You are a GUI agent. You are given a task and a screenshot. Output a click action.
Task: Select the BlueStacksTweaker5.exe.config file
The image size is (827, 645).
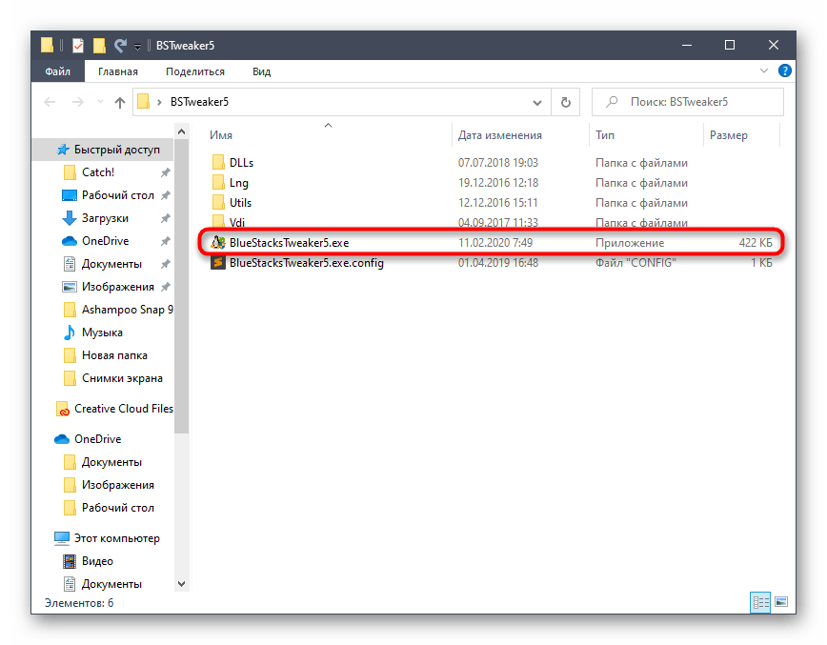(x=306, y=263)
